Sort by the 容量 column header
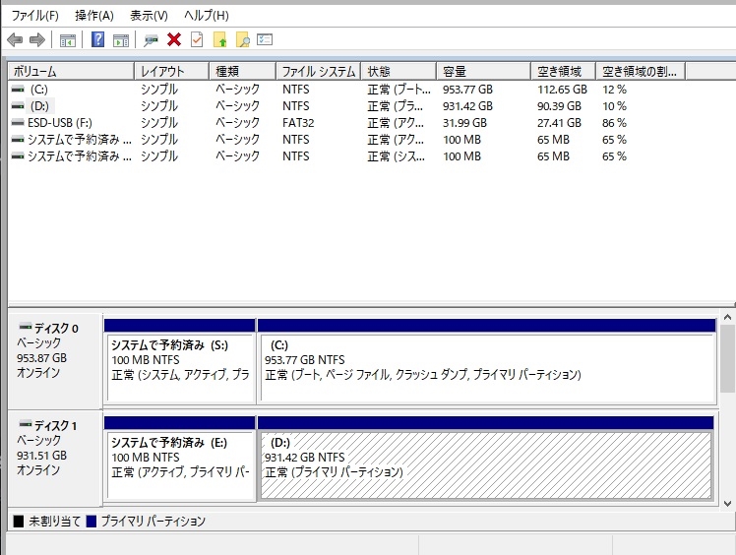 [x=484, y=72]
